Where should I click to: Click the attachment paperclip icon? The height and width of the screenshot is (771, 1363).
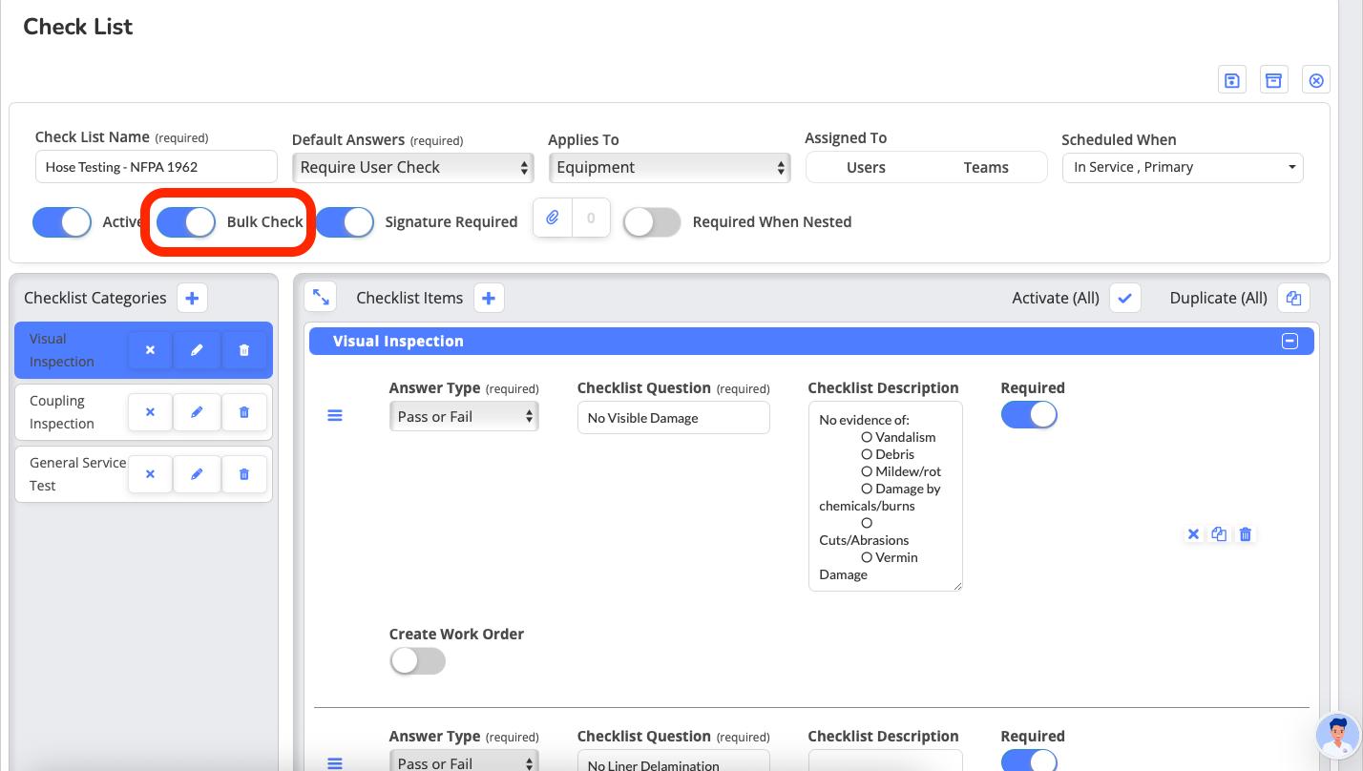[x=553, y=219]
